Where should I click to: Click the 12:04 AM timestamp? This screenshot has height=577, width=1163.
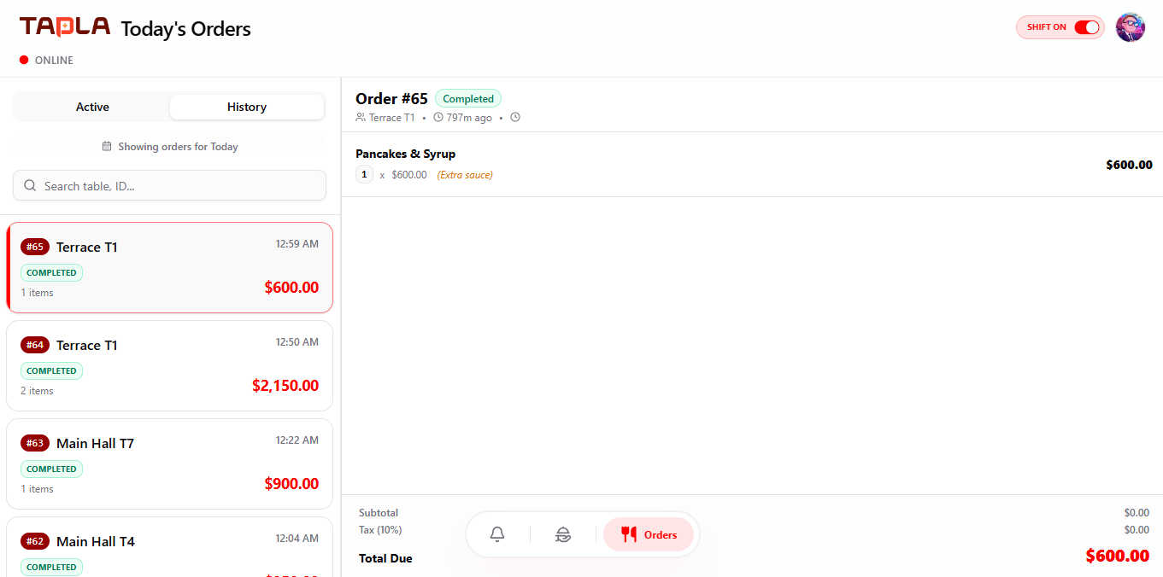[297, 539]
